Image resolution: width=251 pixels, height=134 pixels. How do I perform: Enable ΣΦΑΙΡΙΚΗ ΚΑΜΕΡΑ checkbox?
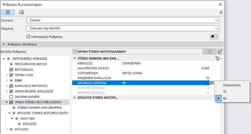[11, 97]
